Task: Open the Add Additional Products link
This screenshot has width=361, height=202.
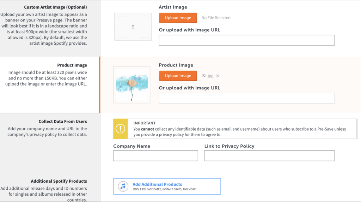Action: 157,184
